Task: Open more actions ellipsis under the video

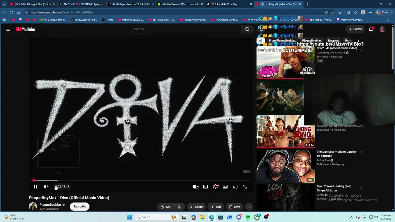Action: 249,207
